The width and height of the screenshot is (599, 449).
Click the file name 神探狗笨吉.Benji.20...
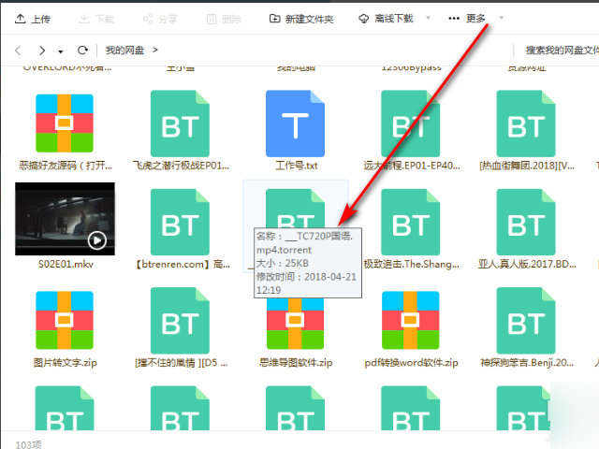pos(527,363)
